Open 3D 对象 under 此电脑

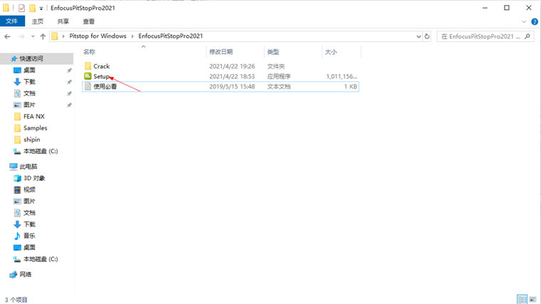34,179
